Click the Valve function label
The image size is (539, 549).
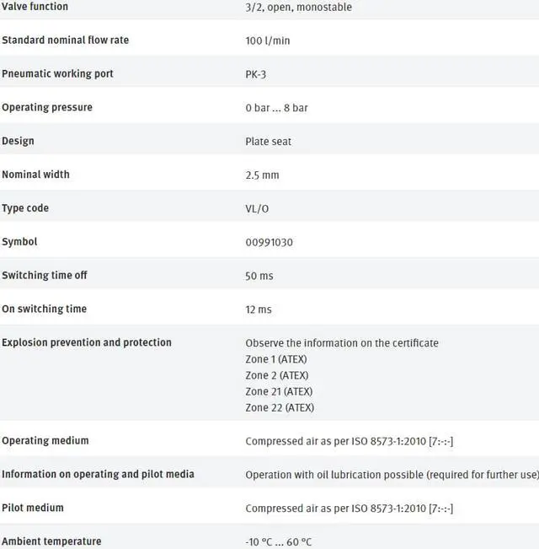(x=35, y=7)
